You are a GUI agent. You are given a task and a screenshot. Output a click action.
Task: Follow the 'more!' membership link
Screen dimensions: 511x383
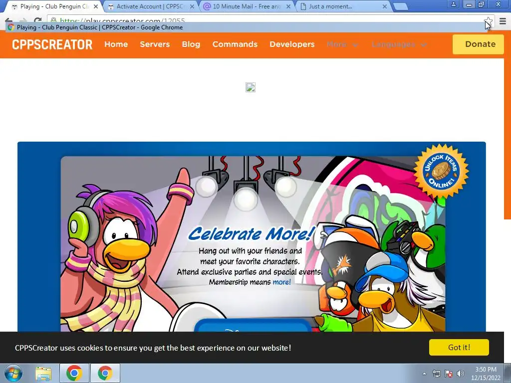[x=281, y=282]
